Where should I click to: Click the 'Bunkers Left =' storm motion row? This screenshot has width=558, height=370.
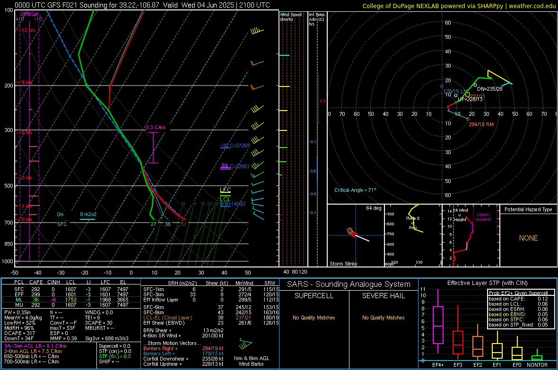[x=183, y=353]
